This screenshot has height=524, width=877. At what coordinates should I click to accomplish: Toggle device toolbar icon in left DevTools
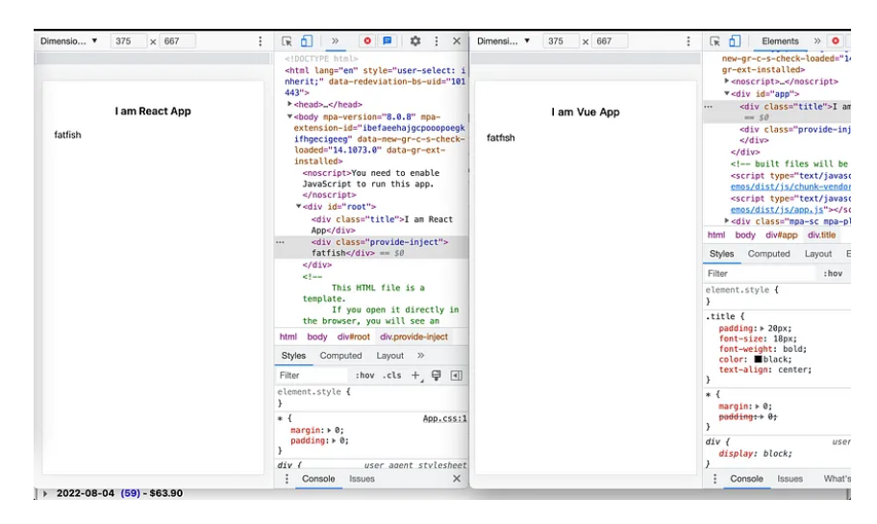coord(307,40)
